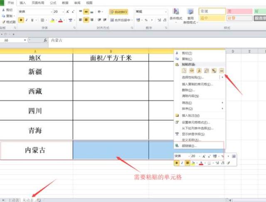266x202 pixels.
Task: Click the Transpose paste icon in context menu
Action: [x=207, y=71]
